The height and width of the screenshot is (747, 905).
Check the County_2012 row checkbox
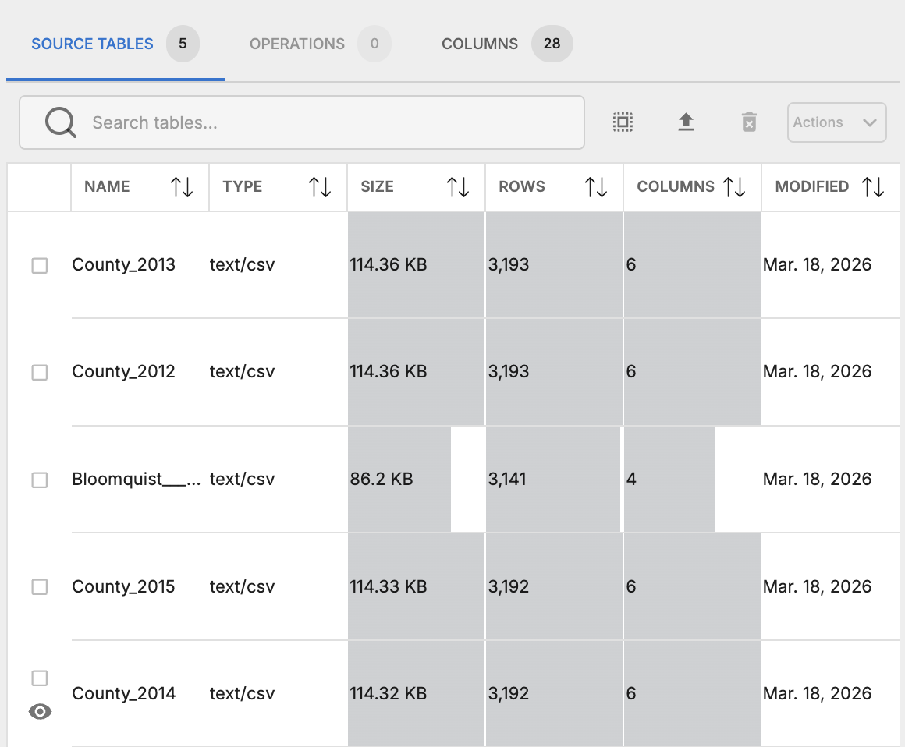click(39, 372)
